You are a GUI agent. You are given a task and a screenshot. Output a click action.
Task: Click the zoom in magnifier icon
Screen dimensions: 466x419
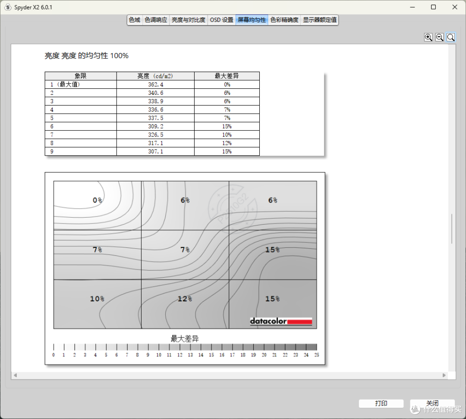428,38
